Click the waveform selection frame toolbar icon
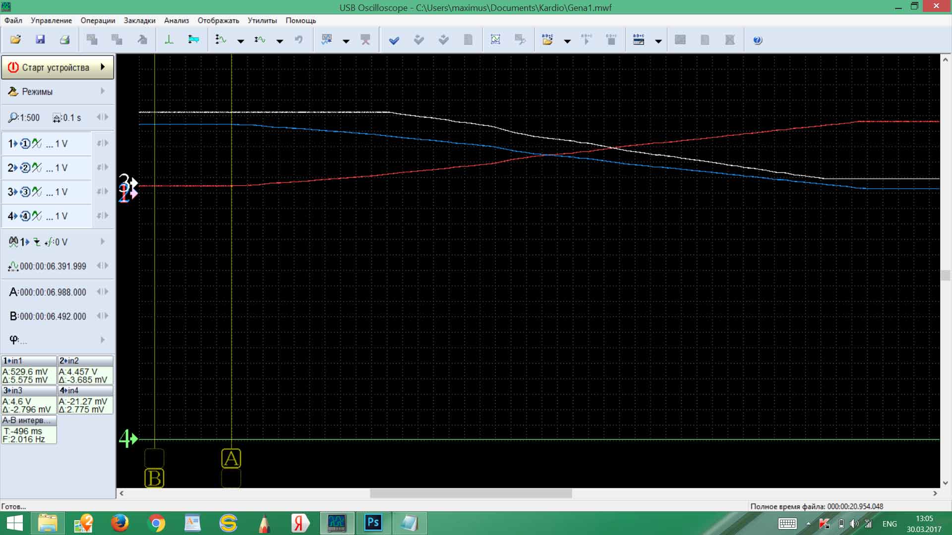This screenshot has width=952, height=535. [x=495, y=40]
